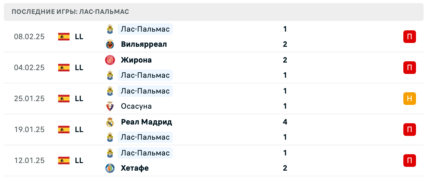This screenshot has width=428, height=182.
Task: Click Spain flag in 04.02.25 row
Action: click(x=64, y=68)
